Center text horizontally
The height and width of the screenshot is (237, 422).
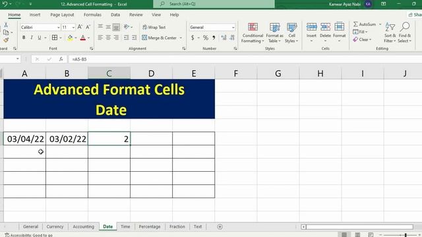[108, 38]
